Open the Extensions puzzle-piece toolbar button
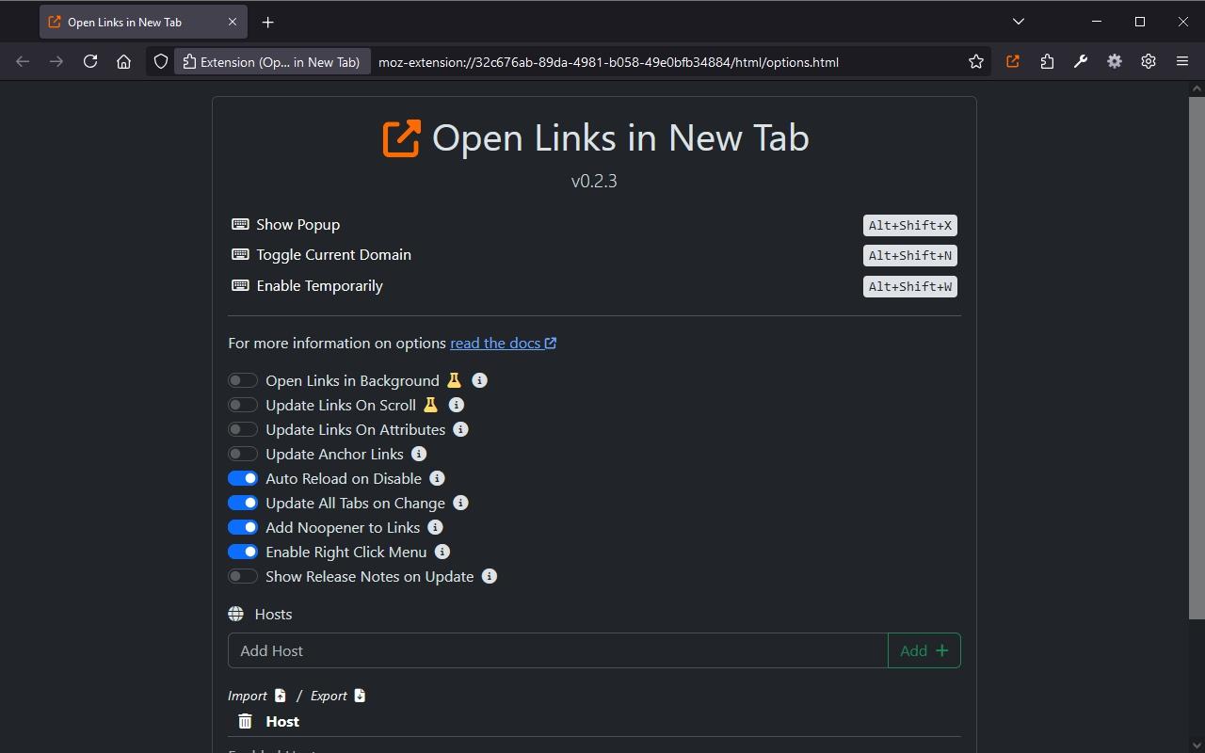This screenshot has width=1205, height=753. pyautogui.click(x=1047, y=62)
